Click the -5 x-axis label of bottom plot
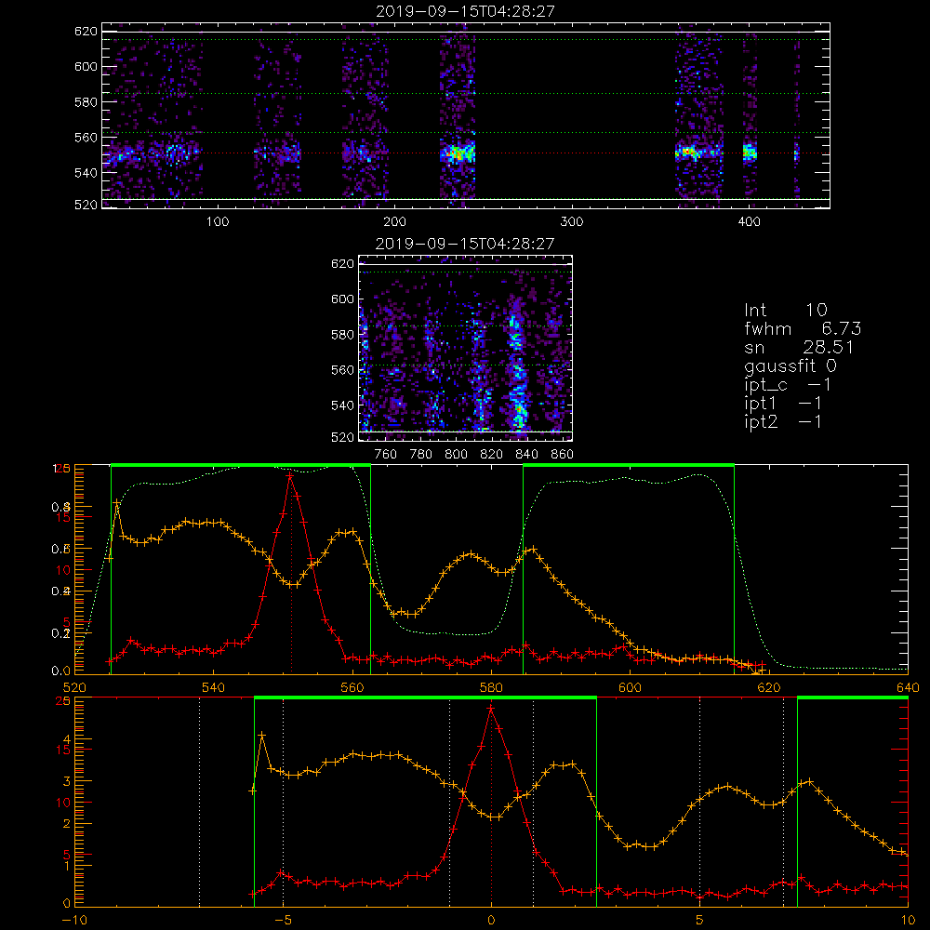Image resolution: width=930 pixels, height=930 pixels. coord(283,921)
